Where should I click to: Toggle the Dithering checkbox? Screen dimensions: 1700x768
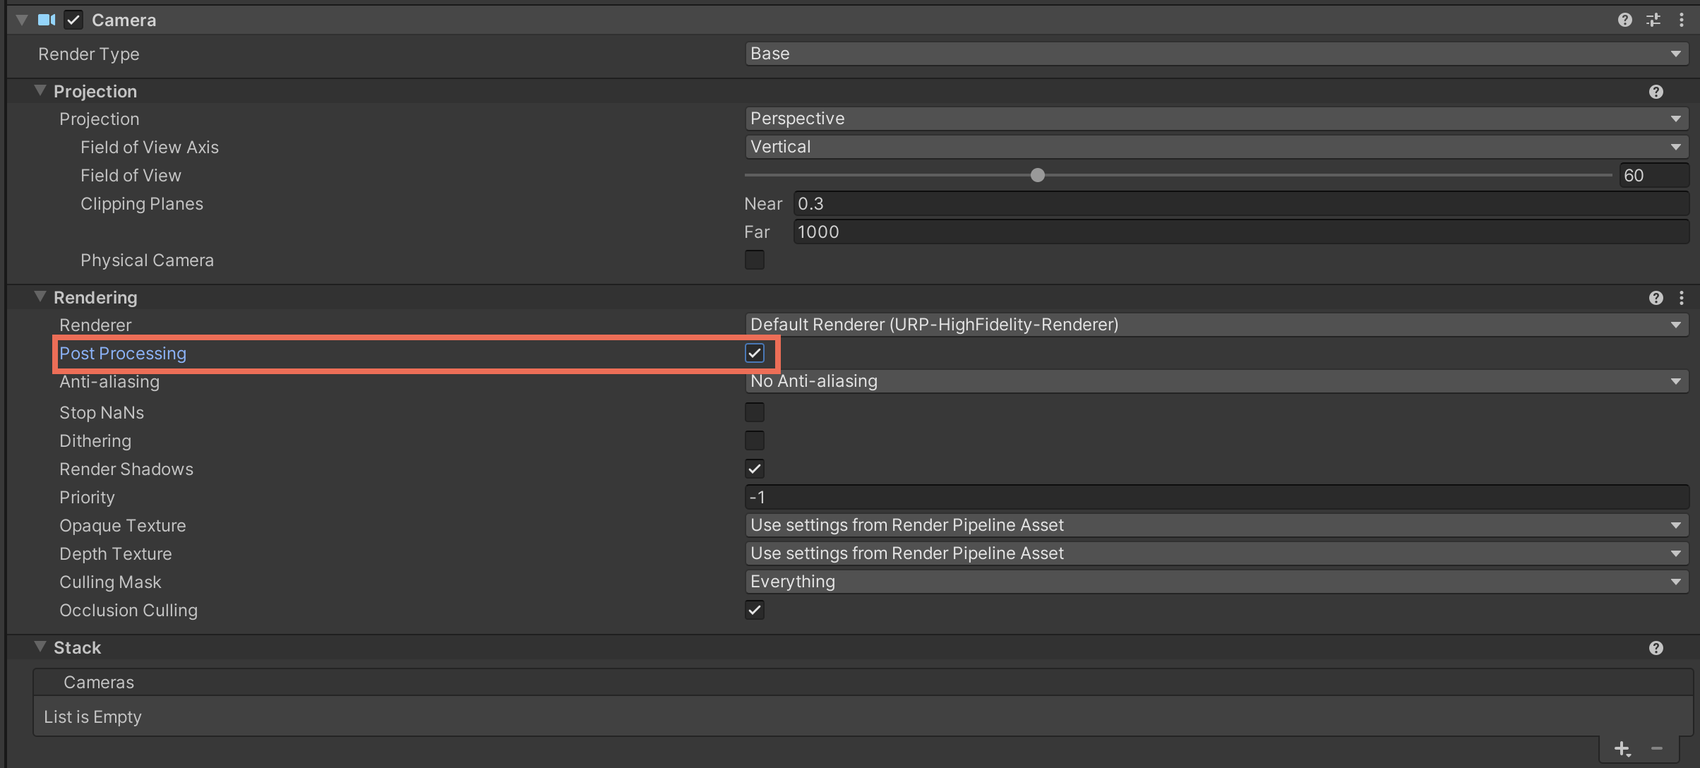pyautogui.click(x=754, y=440)
